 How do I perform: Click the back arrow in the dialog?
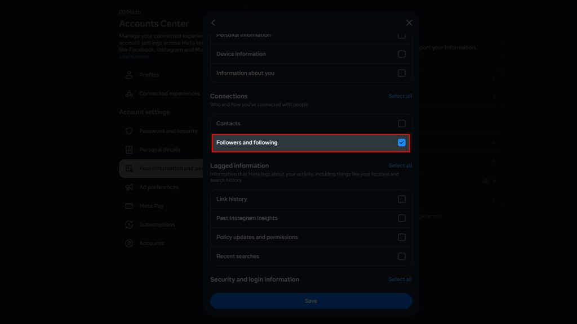point(213,23)
